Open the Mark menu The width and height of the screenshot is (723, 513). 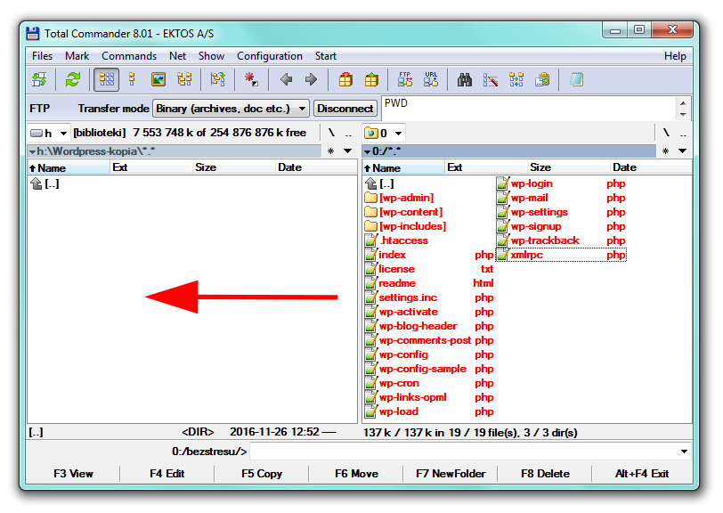pos(77,56)
